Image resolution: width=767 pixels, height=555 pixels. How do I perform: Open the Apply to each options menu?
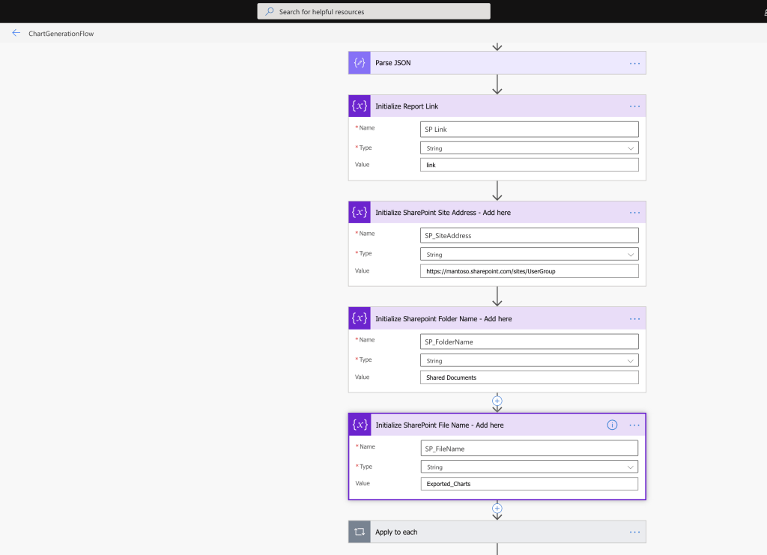pyautogui.click(x=634, y=532)
